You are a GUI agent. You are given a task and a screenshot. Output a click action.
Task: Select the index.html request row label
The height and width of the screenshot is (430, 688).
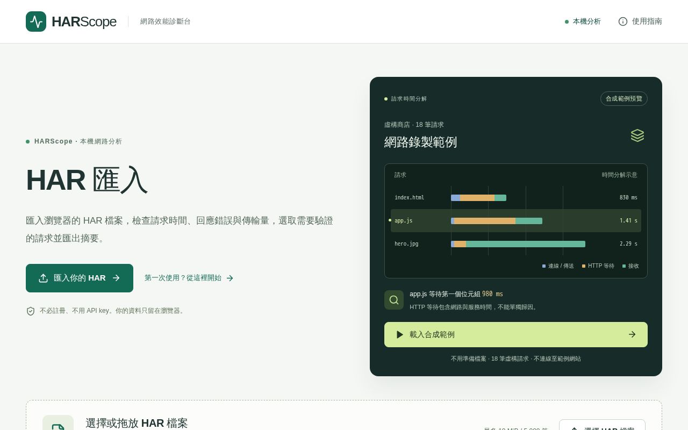click(x=410, y=198)
